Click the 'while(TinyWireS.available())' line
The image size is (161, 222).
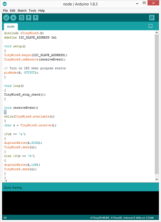29,116
